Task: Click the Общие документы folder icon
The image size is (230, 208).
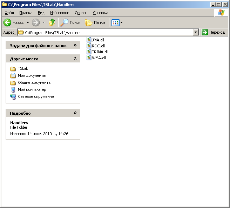Action: click(x=13, y=83)
